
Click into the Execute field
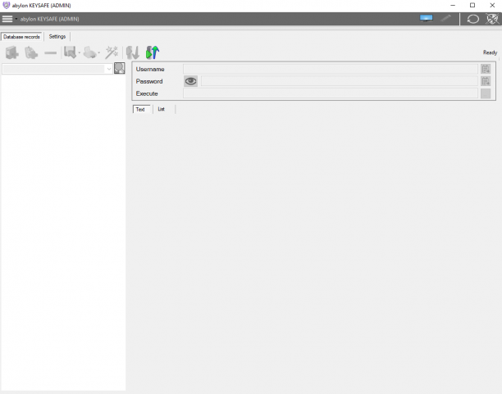click(331, 93)
